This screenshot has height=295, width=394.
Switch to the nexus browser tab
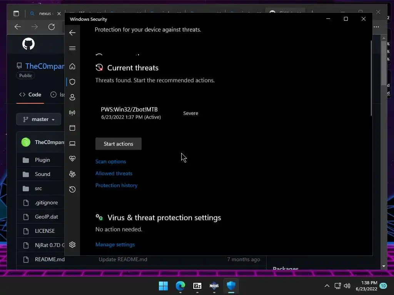pyautogui.click(x=45, y=13)
